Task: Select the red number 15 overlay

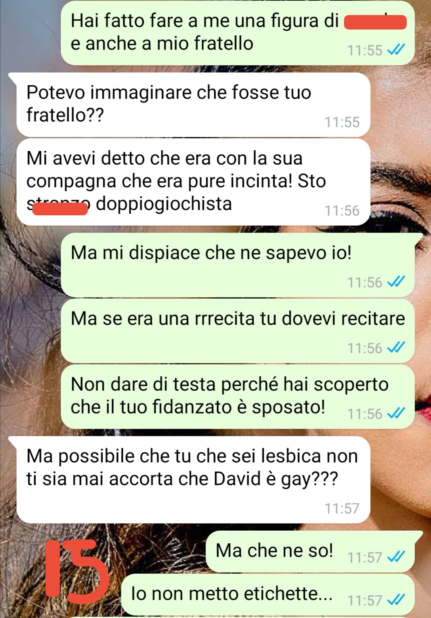Action: pyautogui.click(x=77, y=569)
